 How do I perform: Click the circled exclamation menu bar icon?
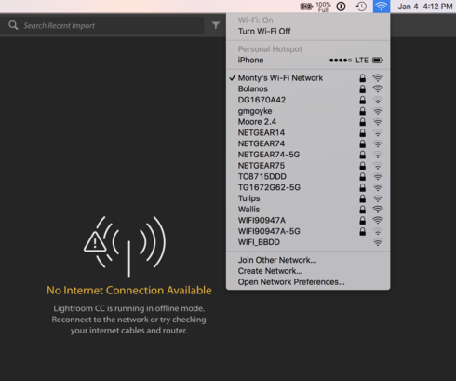click(x=341, y=7)
